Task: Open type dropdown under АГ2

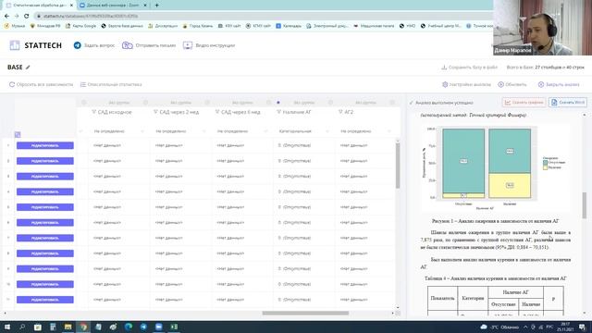Action: [365, 131]
